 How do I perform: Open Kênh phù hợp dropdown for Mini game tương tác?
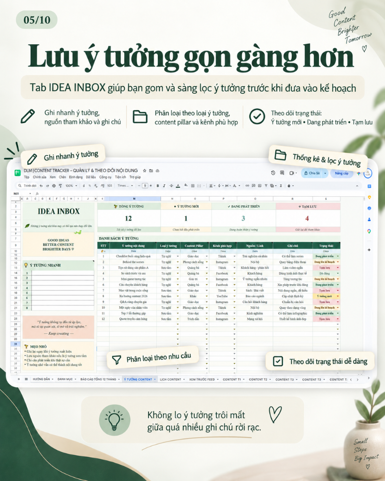(234, 279)
